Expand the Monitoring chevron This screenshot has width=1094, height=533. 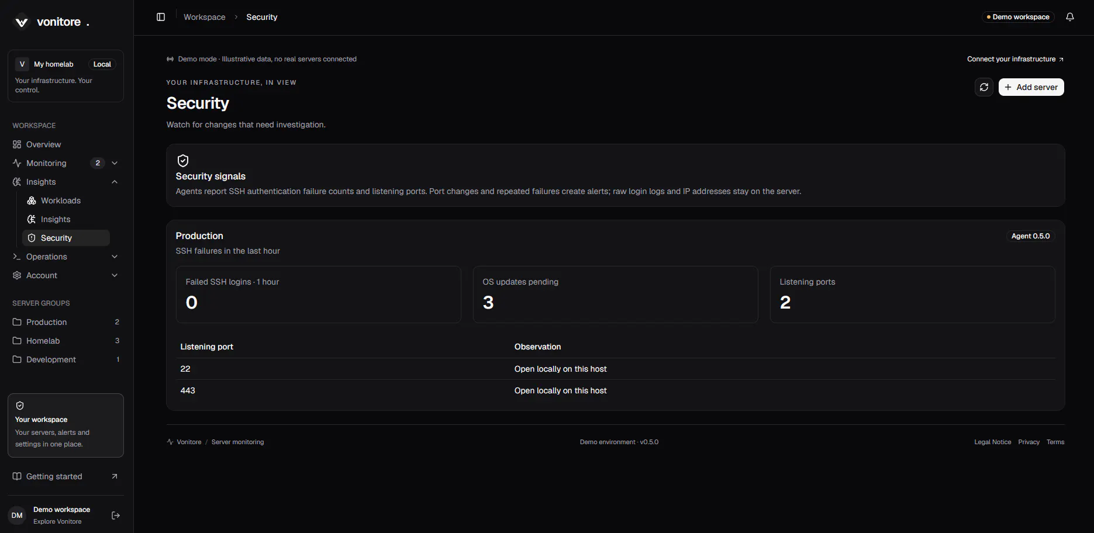115,163
